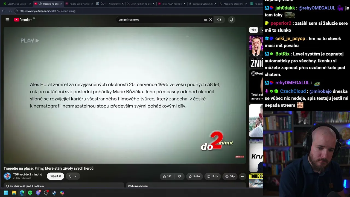The image size is (350, 197).
Task: Open the TOHLE SE recommended video thumbnail
Action: pos(256,180)
